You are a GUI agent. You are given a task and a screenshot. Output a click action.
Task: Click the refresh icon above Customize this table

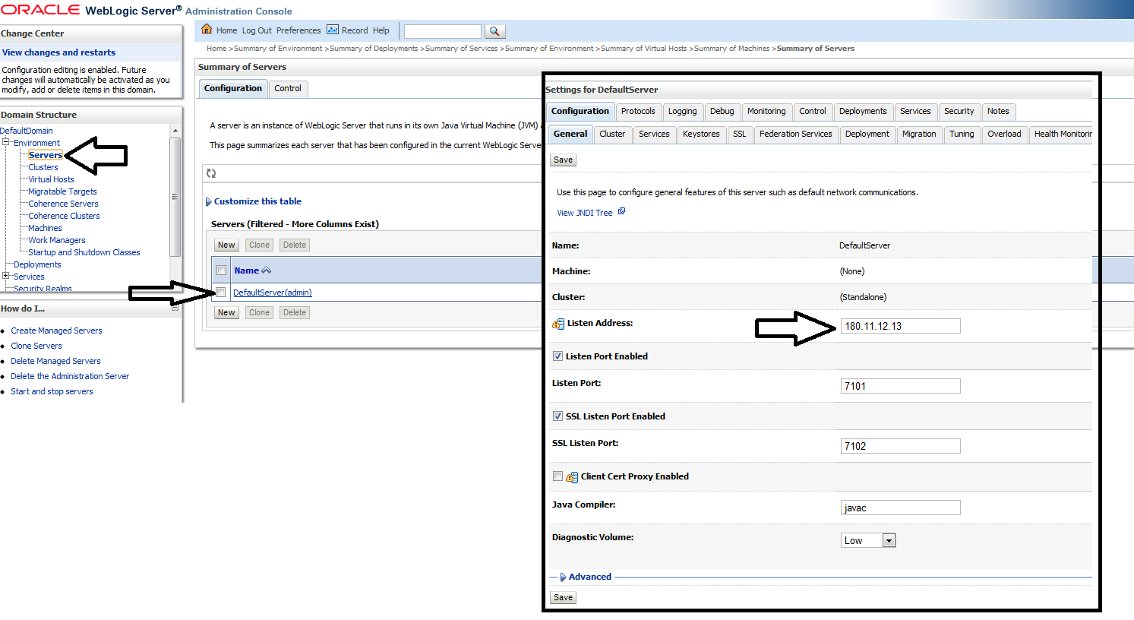click(x=211, y=173)
